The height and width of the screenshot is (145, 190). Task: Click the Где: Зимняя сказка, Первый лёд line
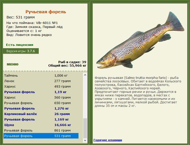click(x=34, y=27)
